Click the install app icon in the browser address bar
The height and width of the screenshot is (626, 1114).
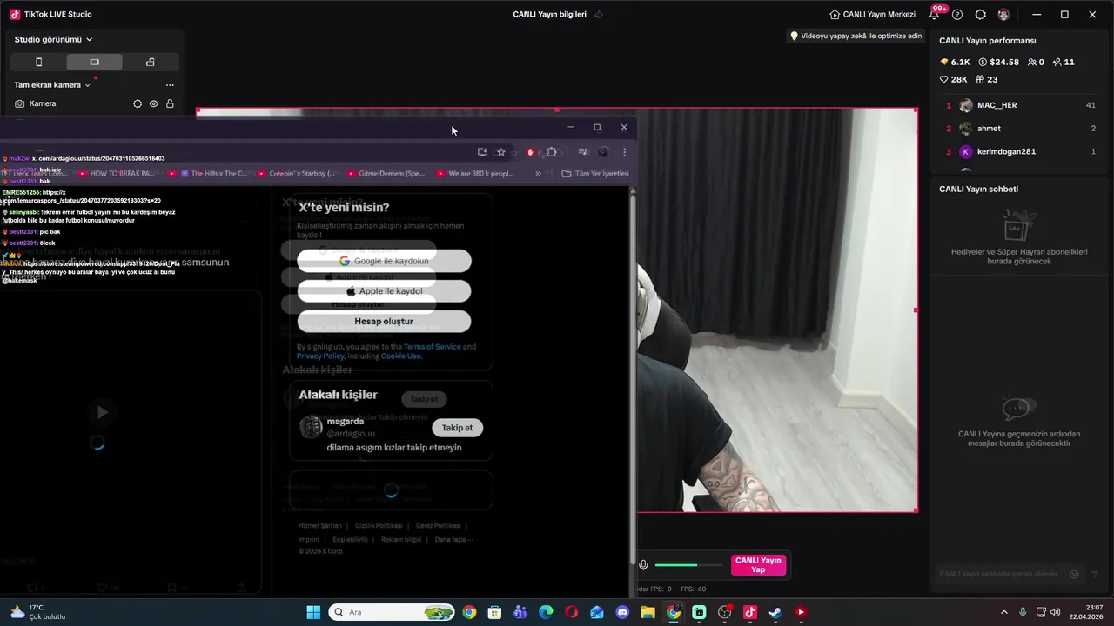pyautogui.click(x=482, y=152)
